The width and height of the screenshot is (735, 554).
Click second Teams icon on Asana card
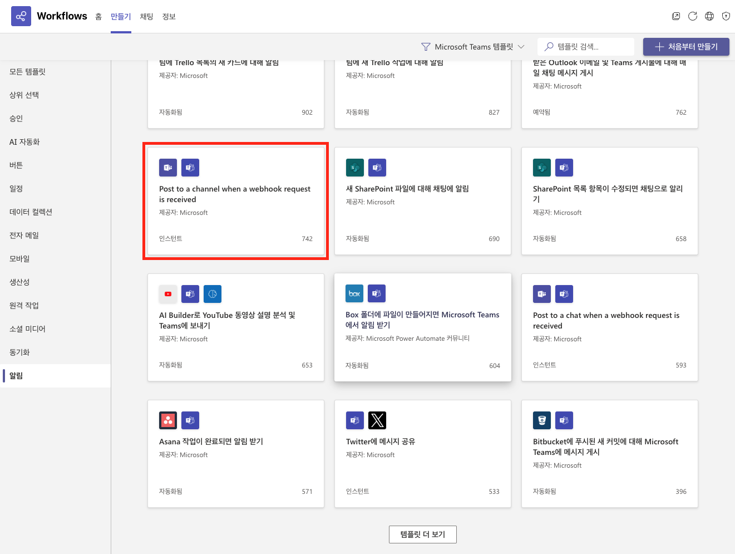pyautogui.click(x=190, y=420)
